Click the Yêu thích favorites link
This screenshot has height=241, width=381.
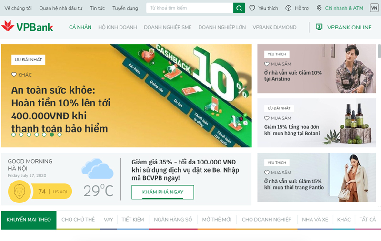point(268,8)
